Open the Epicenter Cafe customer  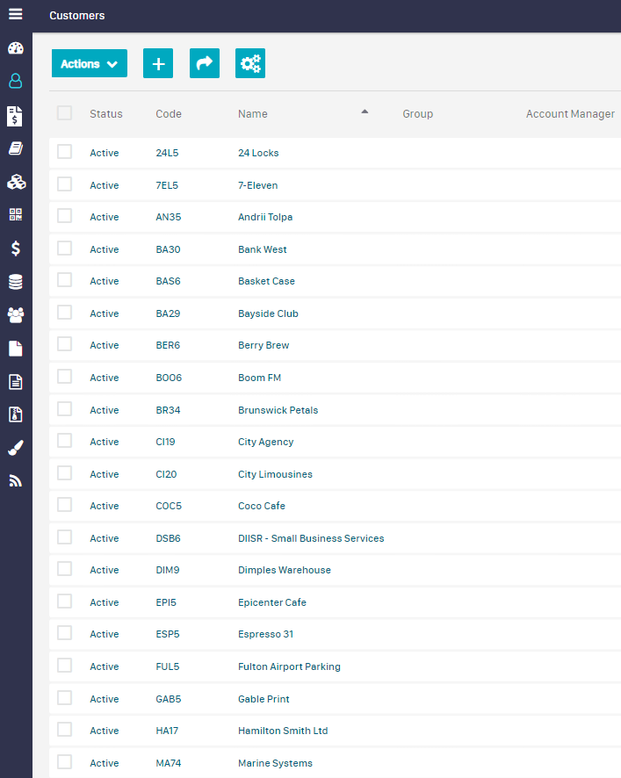tap(272, 602)
